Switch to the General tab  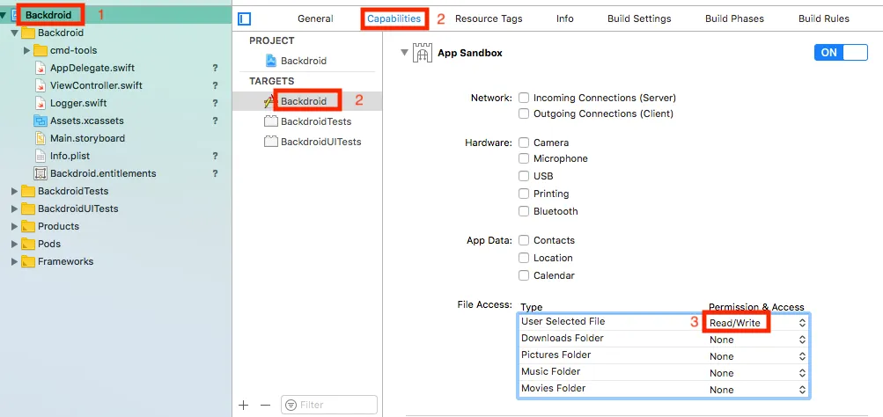click(x=315, y=18)
